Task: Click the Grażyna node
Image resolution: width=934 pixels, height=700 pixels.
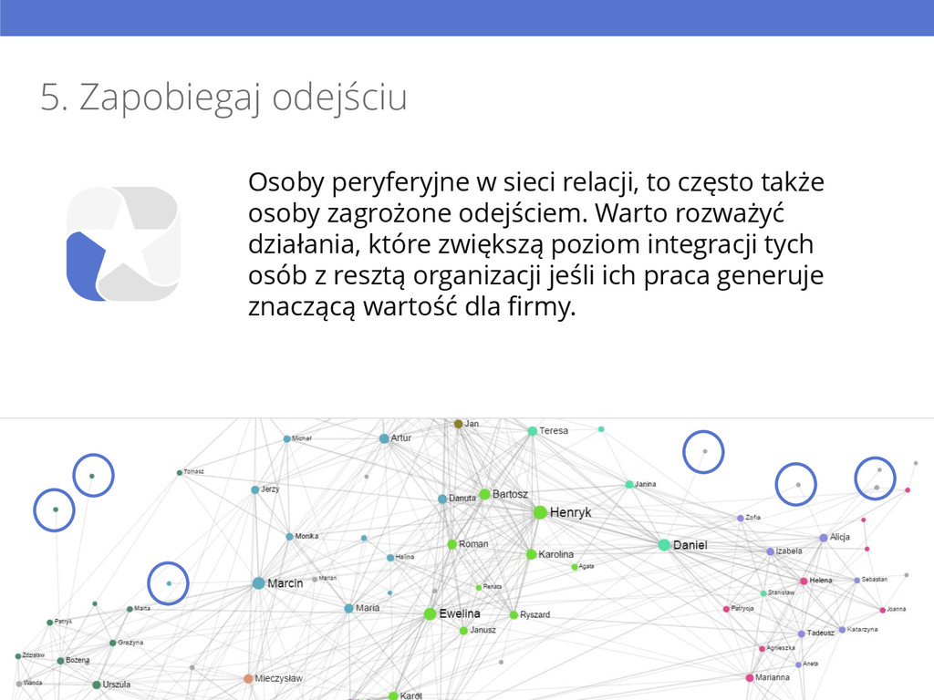Action: click(x=112, y=643)
